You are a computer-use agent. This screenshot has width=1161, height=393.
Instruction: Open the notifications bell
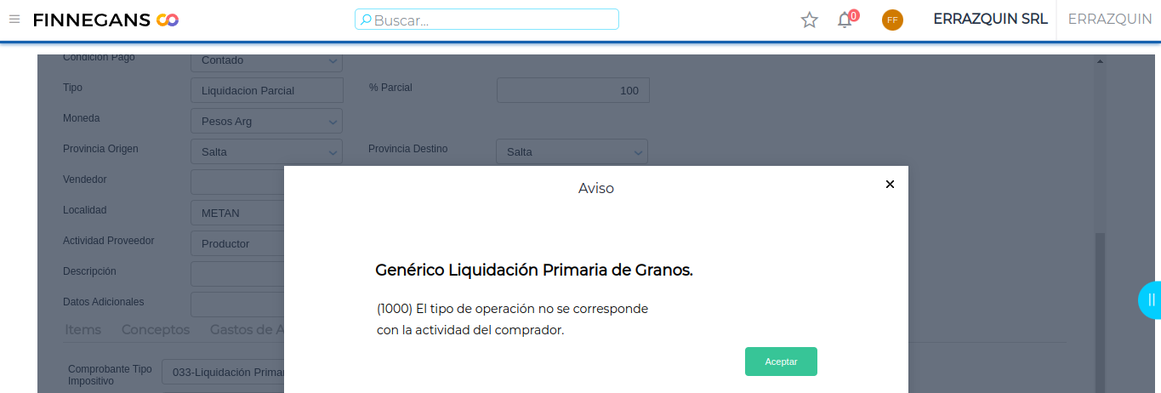(x=845, y=20)
